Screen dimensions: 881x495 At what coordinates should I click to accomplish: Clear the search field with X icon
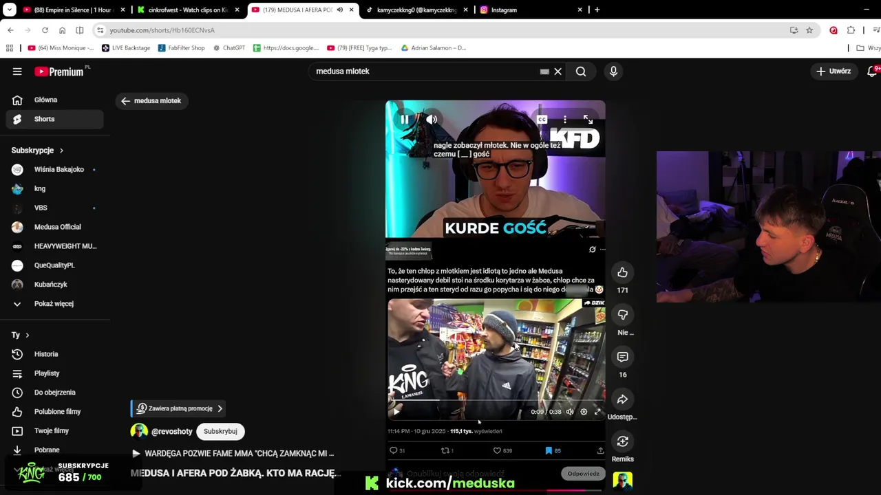(558, 71)
